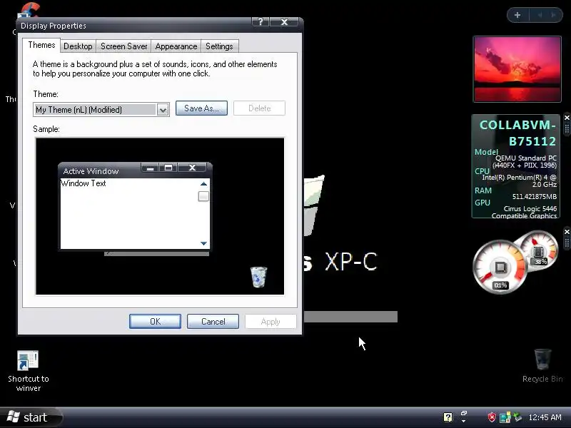Click the Save As... button
The height and width of the screenshot is (428, 571).
click(x=201, y=108)
